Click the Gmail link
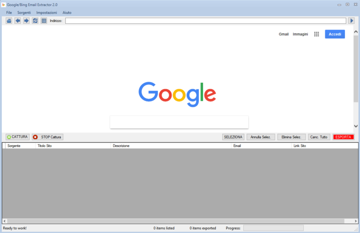360x233 pixels. point(284,34)
